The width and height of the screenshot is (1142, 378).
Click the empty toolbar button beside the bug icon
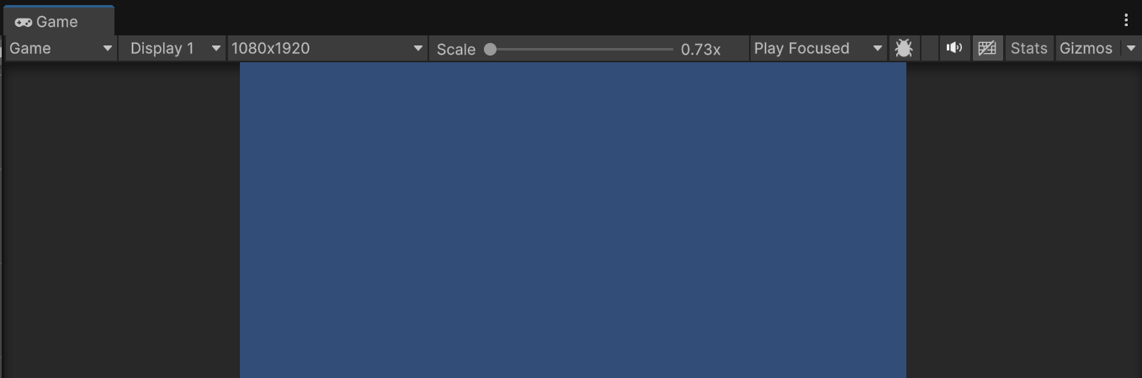click(x=930, y=48)
